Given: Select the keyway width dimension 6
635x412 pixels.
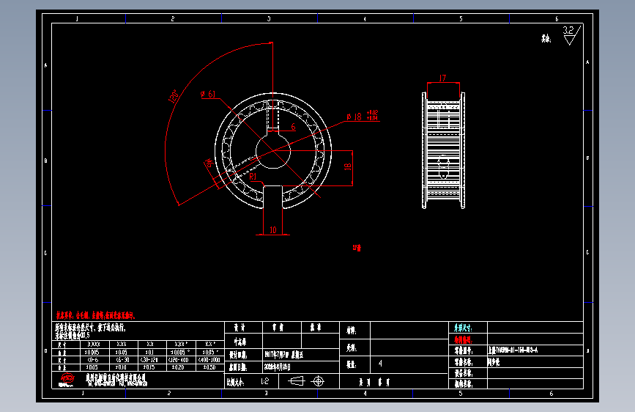Looking at the screenshot, I should [x=294, y=127].
